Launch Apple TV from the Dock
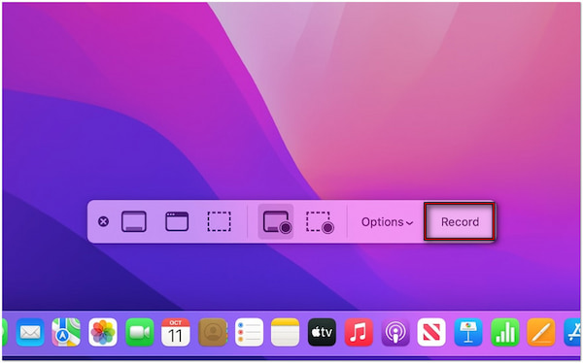The image size is (583, 363). pyautogui.click(x=322, y=332)
